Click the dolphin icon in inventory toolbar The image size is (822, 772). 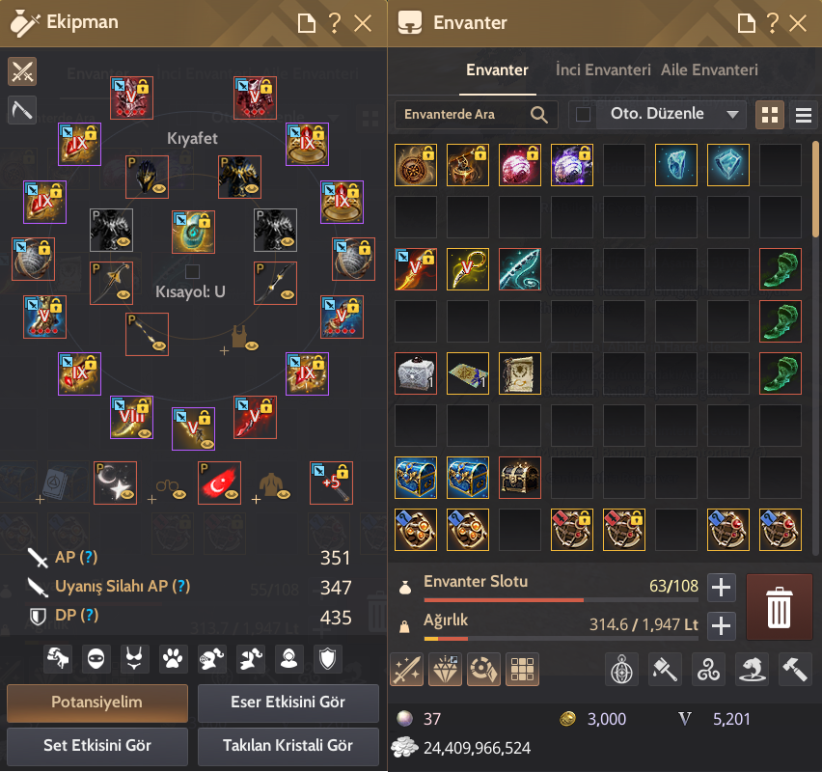point(752,669)
